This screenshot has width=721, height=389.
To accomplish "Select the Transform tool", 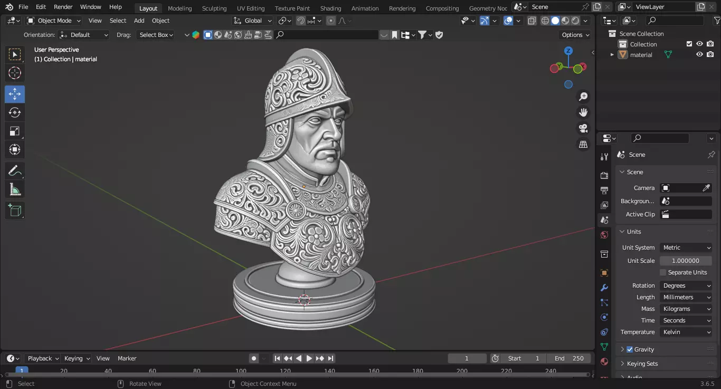I will (15, 149).
